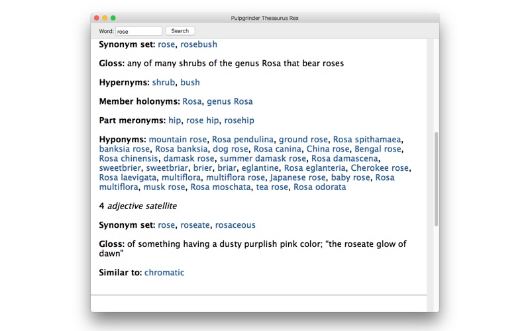This screenshot has height=331, width=530.
Task: Click the '4 adjective satellite' heading
Action: [x=138, y=206]
